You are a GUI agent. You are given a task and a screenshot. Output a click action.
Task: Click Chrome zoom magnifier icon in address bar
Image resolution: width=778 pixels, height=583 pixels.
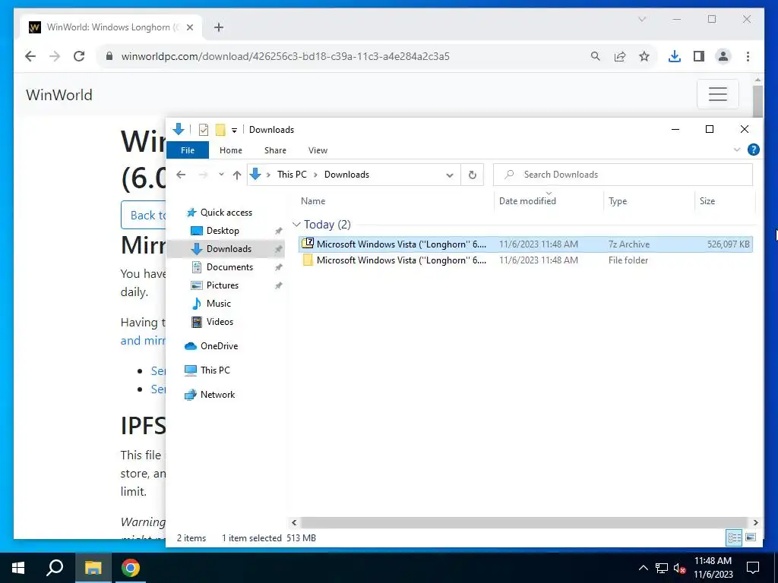[x=596, y=56]
